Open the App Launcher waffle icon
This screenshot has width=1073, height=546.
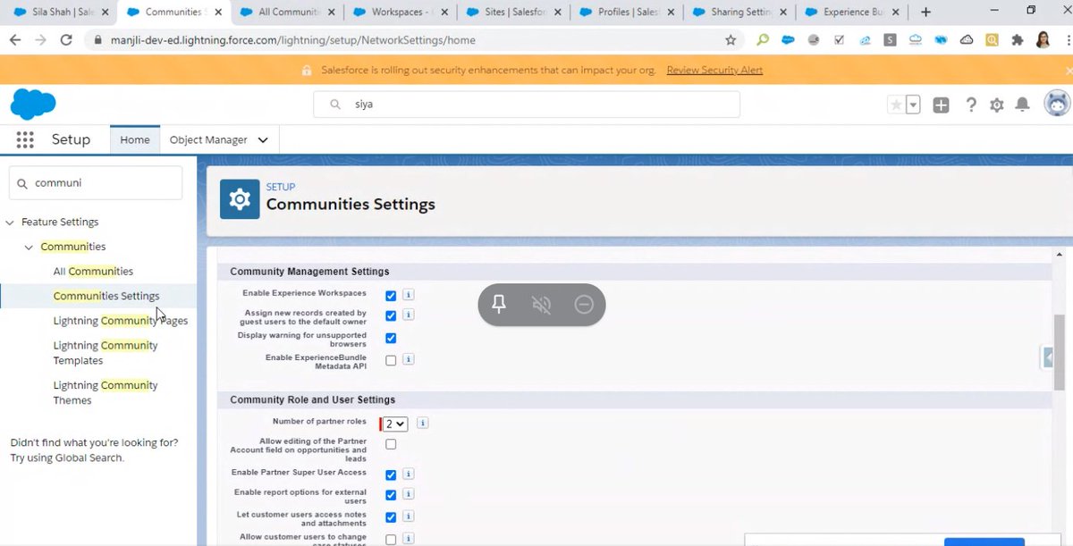(24, 139)
